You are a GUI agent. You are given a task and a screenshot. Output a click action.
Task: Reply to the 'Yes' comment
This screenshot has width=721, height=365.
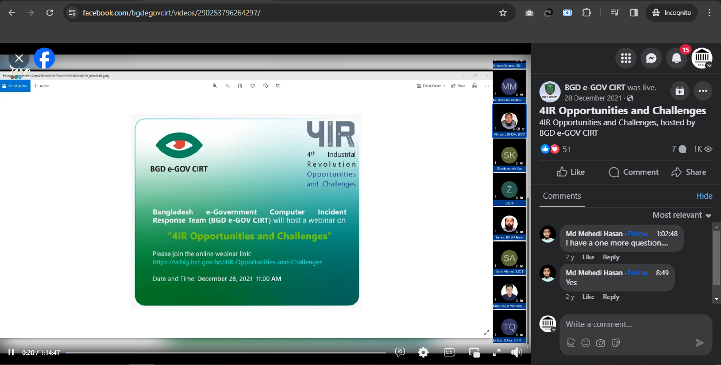(611, 297)
